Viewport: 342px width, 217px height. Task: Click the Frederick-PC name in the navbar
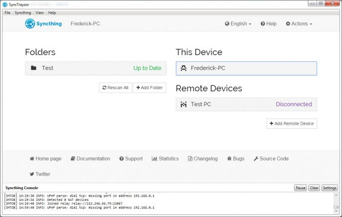click(85, 24)
